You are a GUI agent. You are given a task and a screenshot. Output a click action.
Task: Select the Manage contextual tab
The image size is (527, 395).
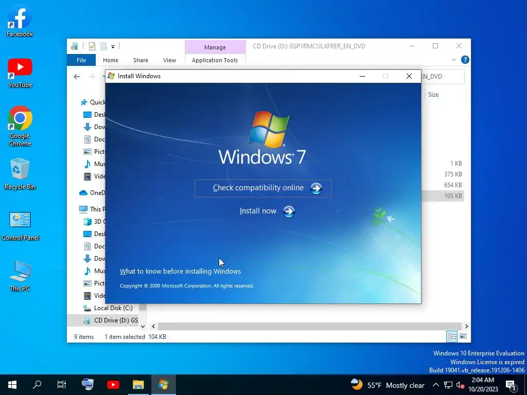215,47
